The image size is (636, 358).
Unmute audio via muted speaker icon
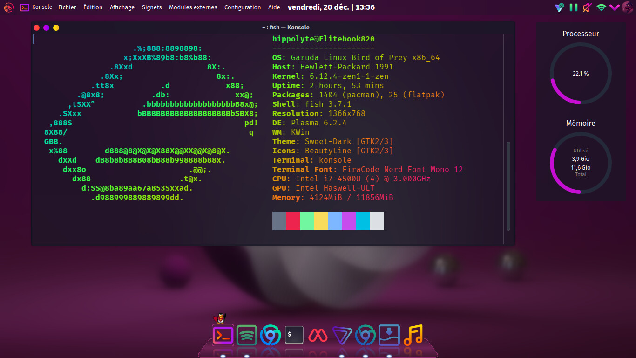pos(587,7)
